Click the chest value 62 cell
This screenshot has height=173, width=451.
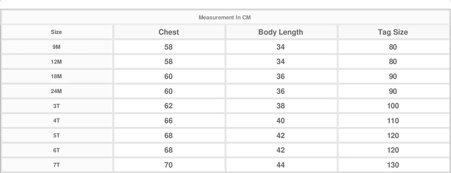(x=169, y=106)
